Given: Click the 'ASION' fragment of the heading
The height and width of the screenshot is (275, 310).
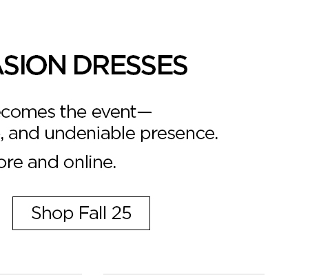Looking at the screenshot, I should (x=33, y=65).
